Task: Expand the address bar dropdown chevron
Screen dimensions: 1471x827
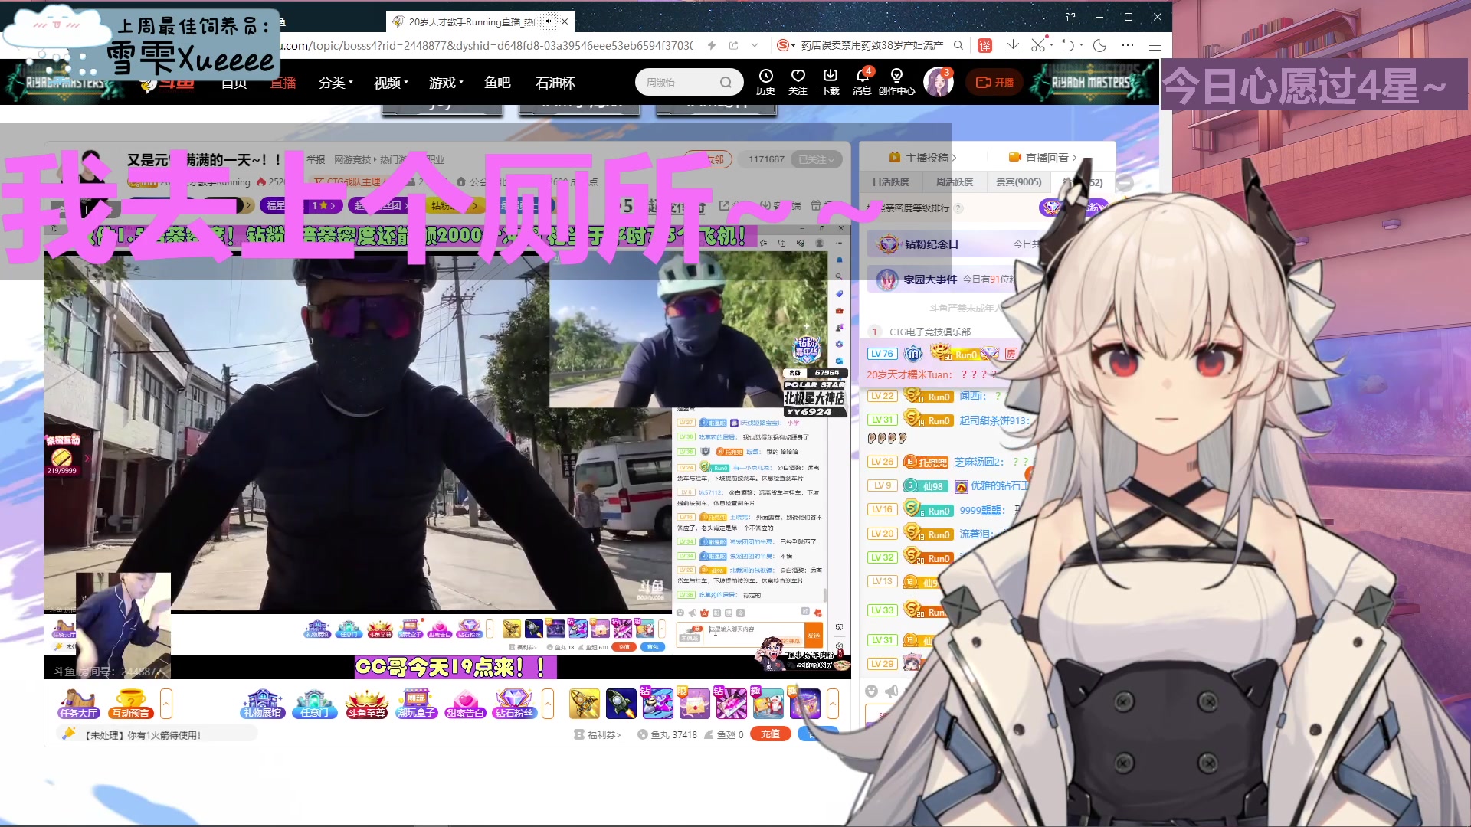Action: (755, 45)
